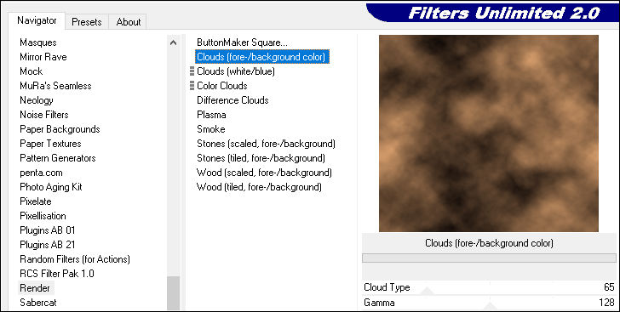Select Paper Textures category

(50, 144)
